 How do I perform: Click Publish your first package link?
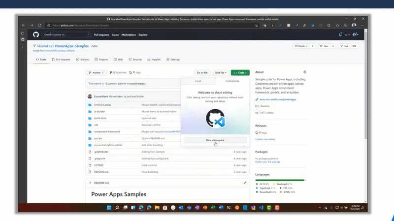tap(267, 162)
